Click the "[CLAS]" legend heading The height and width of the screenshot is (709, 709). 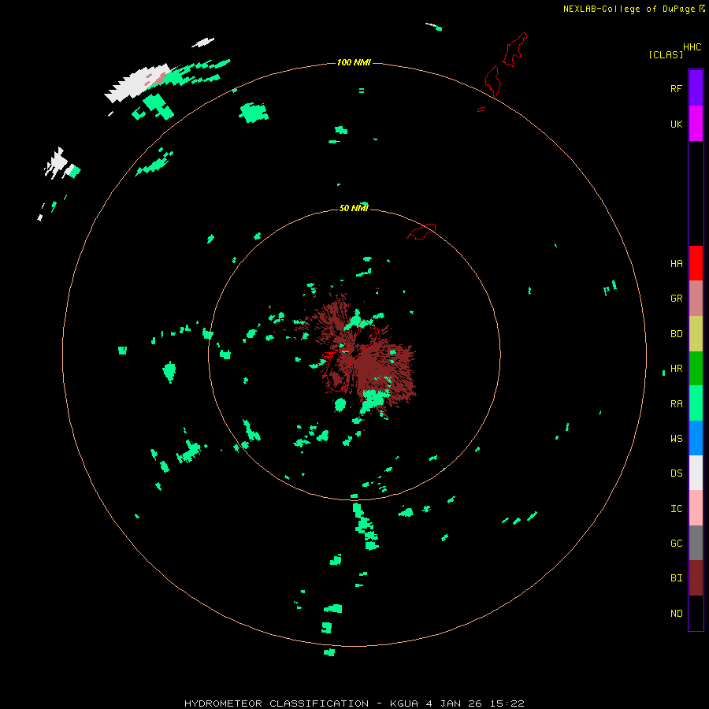(x=666, y=54)
